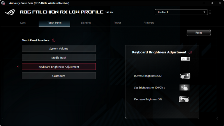This screenshot has width=224, height=126.
Task: Toggle Keyboard Brightness Adjustment ON switch
Action: tap(185, 59)
